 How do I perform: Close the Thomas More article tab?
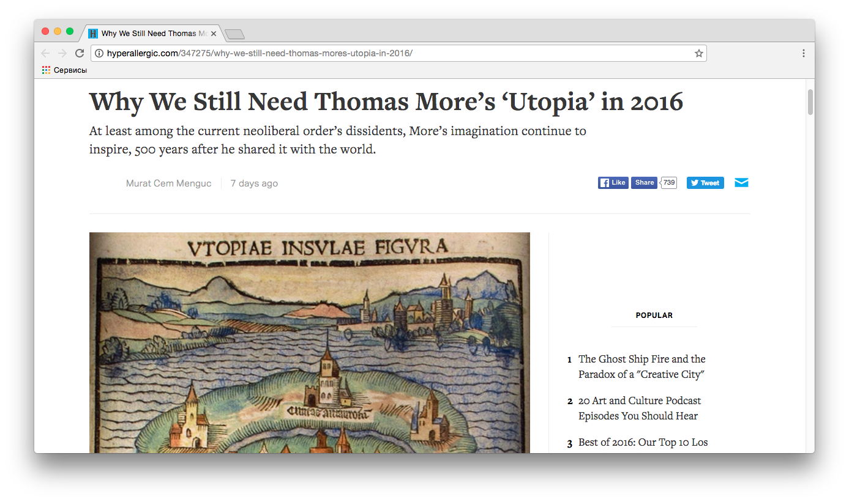pyautogui.click(x=214, y=34)
